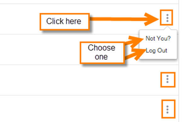
Task: Choose Log Out from the popup menu
Action: click(x=156, y=50)
